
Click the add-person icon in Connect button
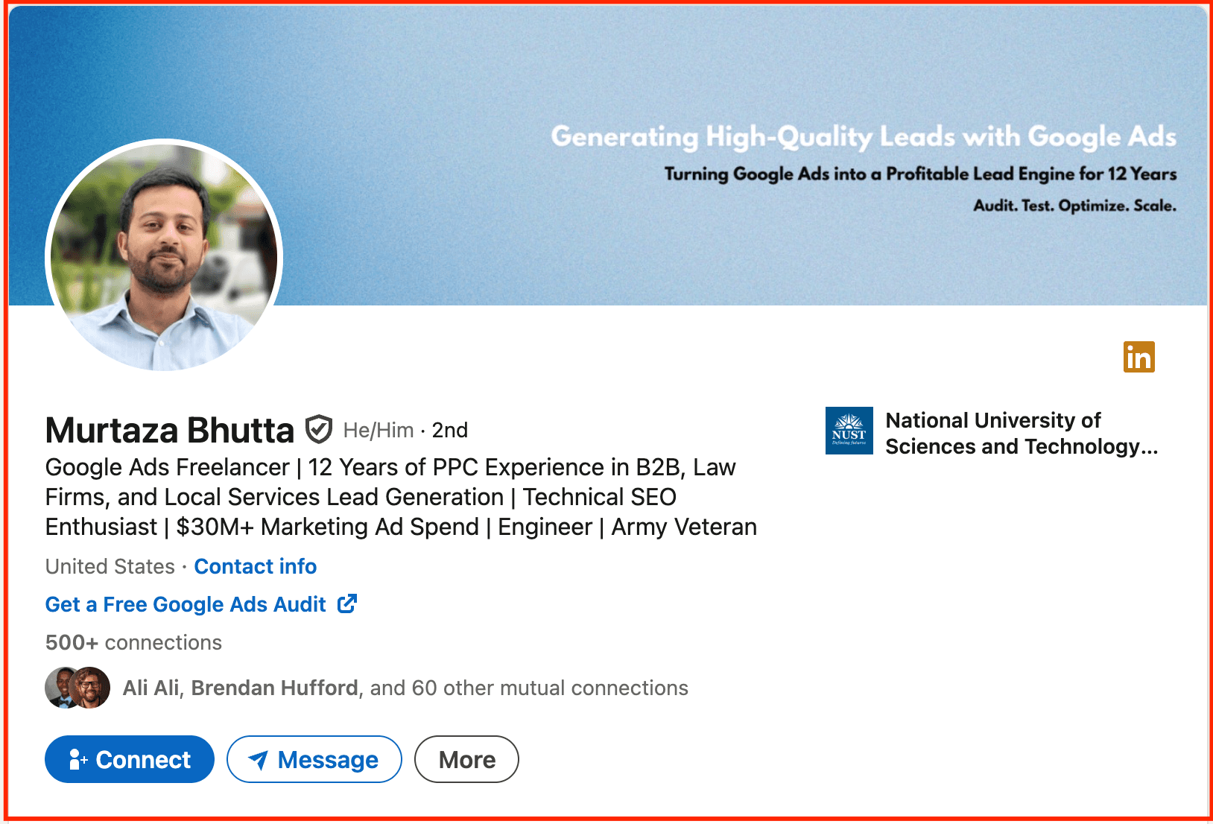tap(77, 759)
